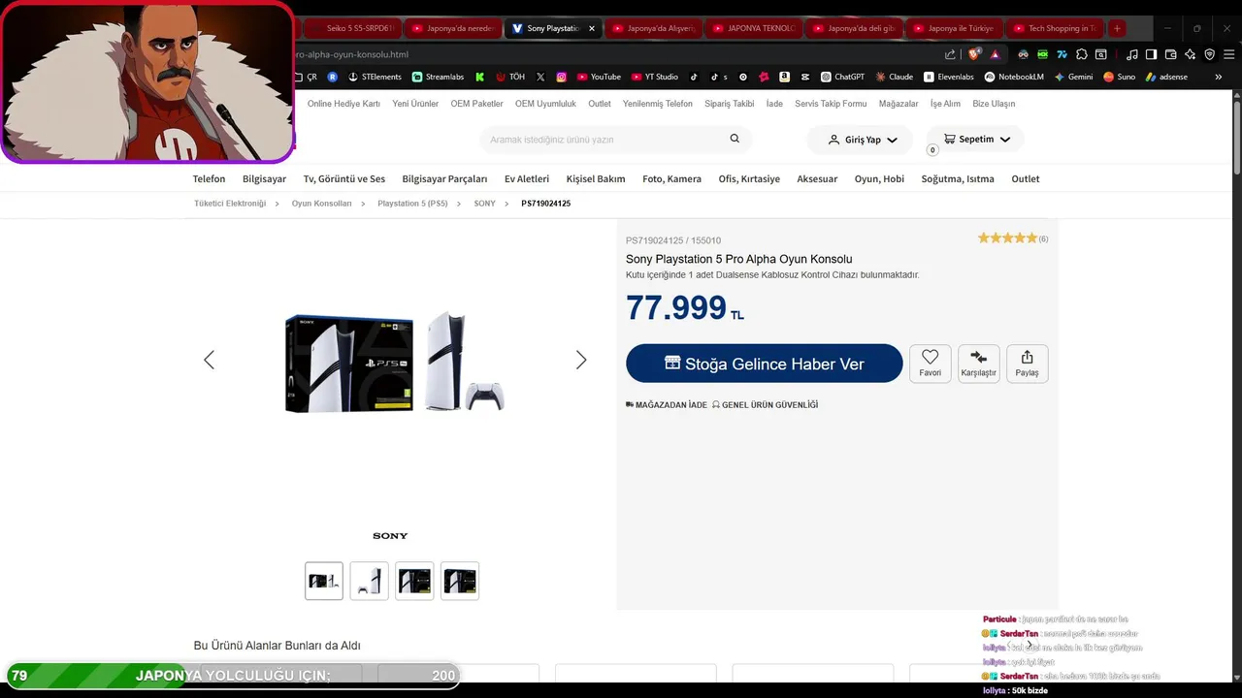
Task: Open the X (Twitter) bookmark icon
Action: (540, 77)
